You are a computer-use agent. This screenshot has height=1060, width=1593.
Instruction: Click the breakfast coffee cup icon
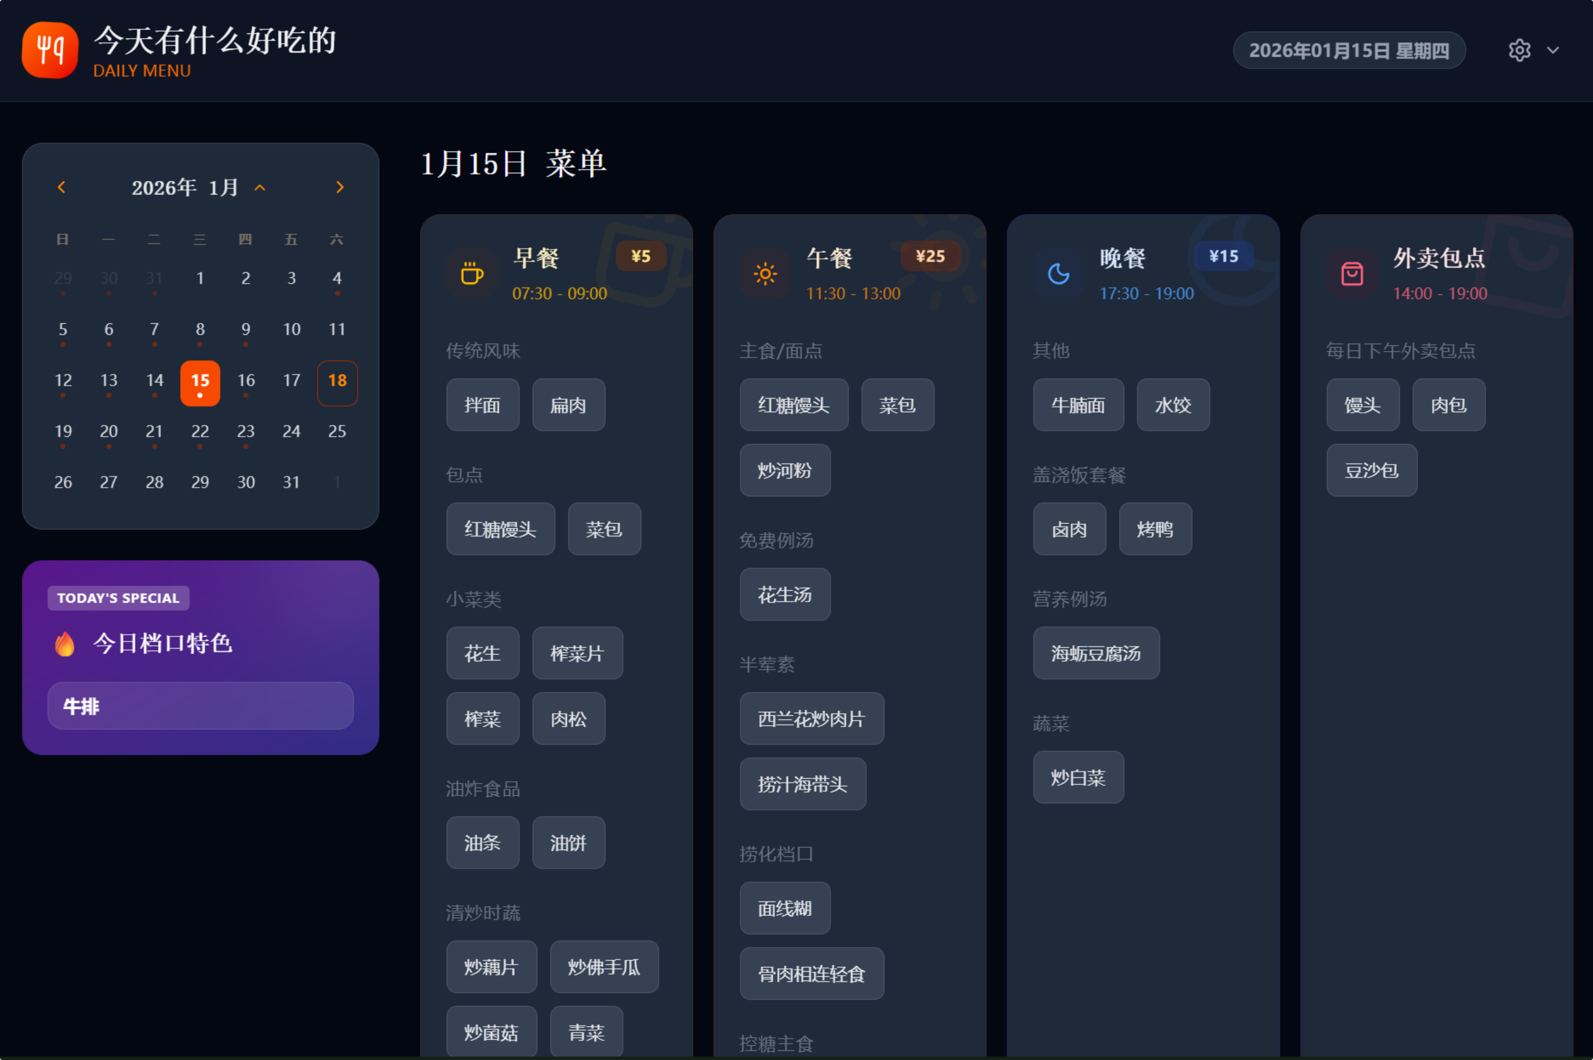pos(472,273)
